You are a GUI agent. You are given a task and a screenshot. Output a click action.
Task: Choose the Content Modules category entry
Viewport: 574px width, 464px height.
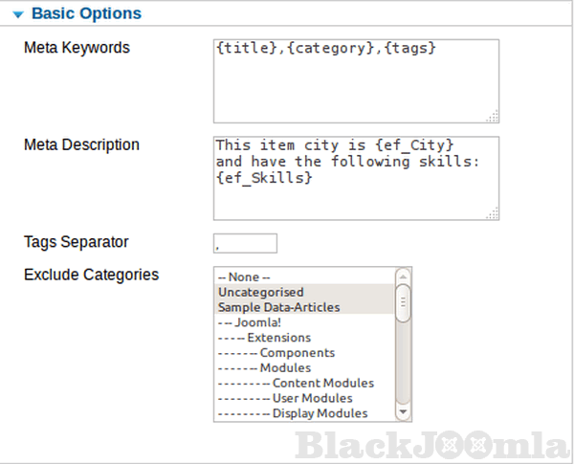[322, 383]
